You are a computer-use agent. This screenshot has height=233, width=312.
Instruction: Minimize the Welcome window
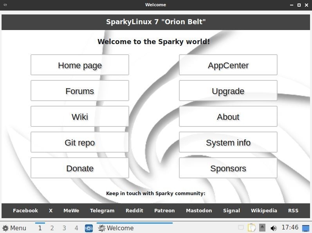[292, 5]
